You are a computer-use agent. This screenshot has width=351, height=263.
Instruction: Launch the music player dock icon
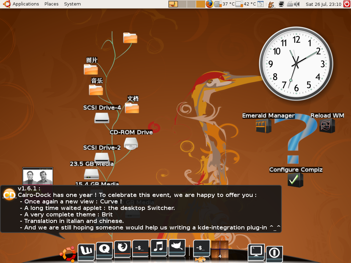pyautogui.click(x=159, y=248)
